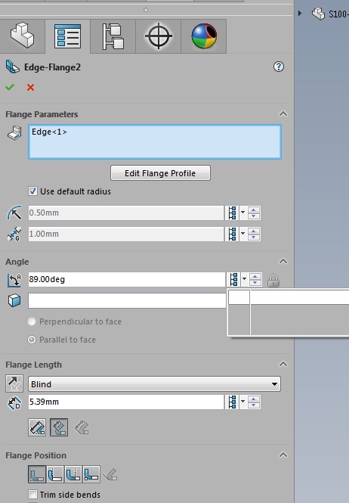349x503 pixels.
Task: Enable Trim side bends checkbox
Action: pos(32,495)
